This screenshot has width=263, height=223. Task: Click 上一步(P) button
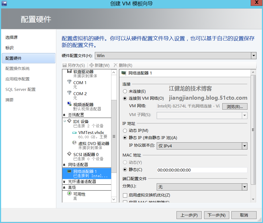pos(189,215)
